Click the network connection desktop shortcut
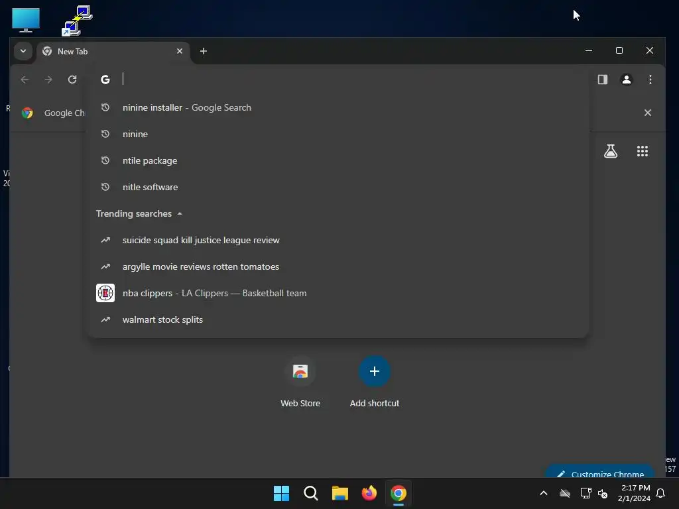 tap(77, 21)
